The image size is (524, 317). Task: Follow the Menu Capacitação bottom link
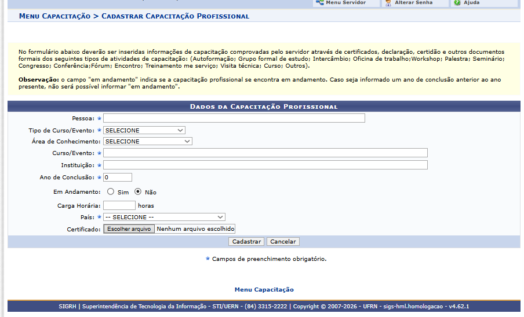point(264,290)
